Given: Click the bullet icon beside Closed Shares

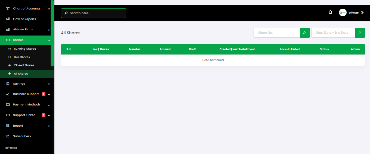Looking at the screenshot, I should coord(10,65).
